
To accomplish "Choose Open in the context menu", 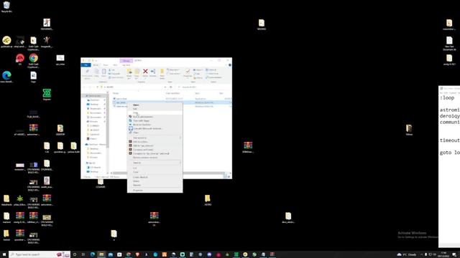I will (155, 105).
